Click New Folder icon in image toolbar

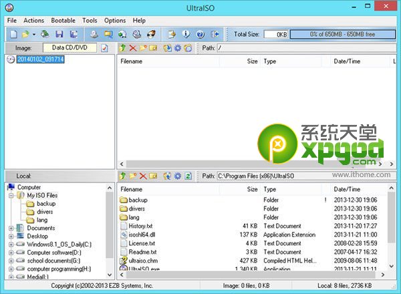(x=143, y=48)
